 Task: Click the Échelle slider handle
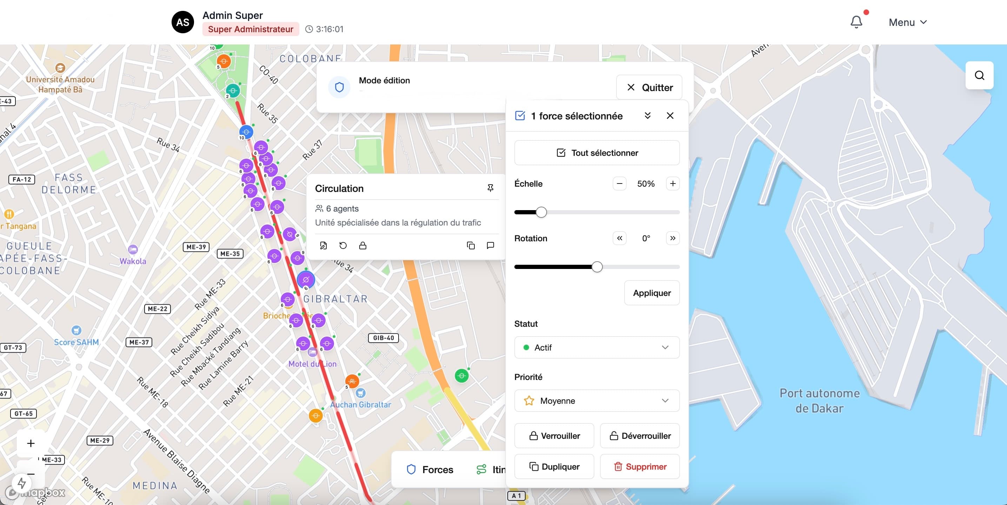click(541, 212)
